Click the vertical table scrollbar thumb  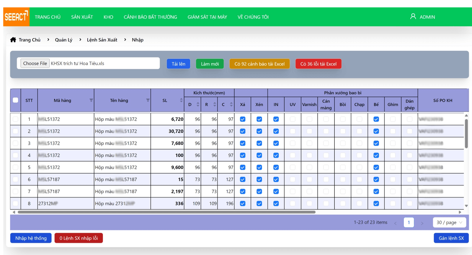coord(466,133)
